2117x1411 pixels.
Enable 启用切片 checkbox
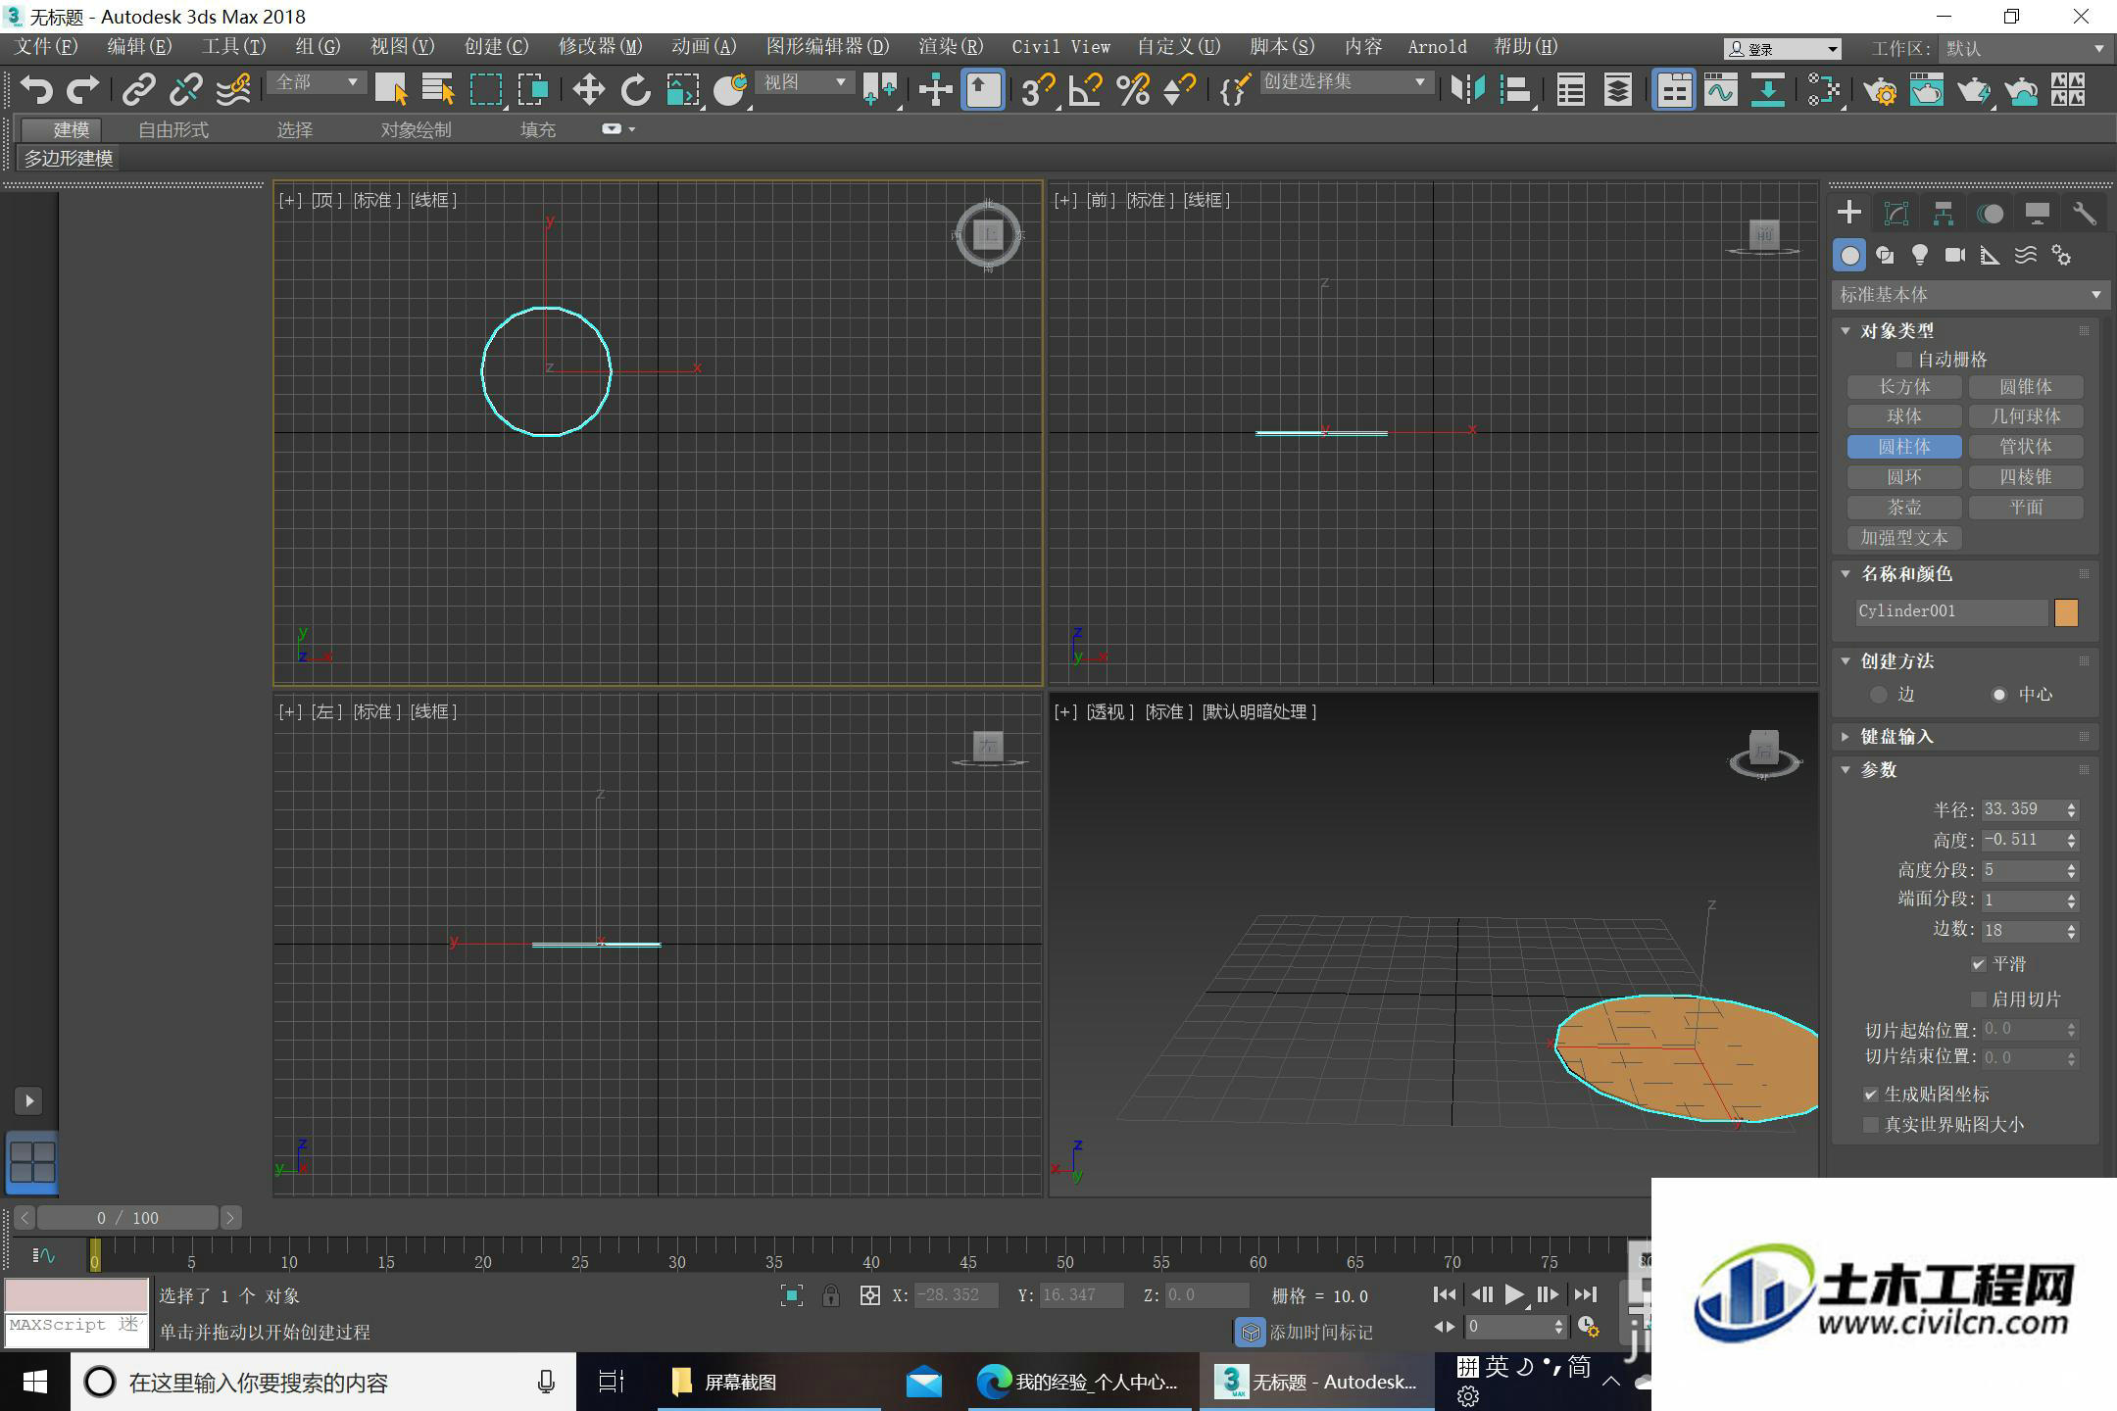pos(1979,999)
